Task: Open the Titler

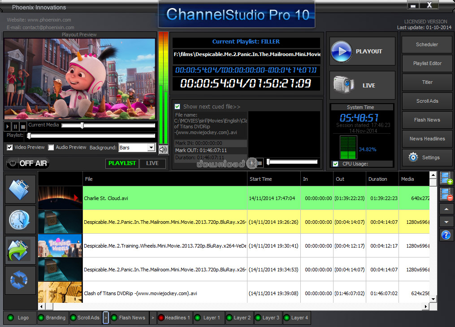Action: 427,82
